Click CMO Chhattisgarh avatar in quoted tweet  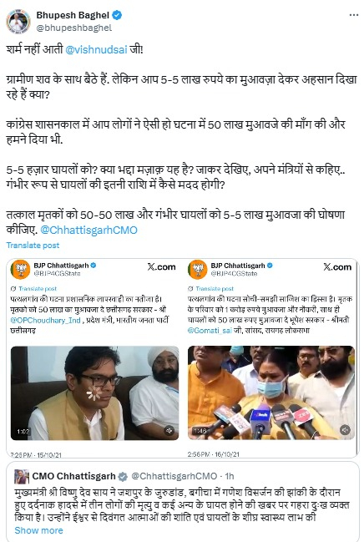[22, 477]
